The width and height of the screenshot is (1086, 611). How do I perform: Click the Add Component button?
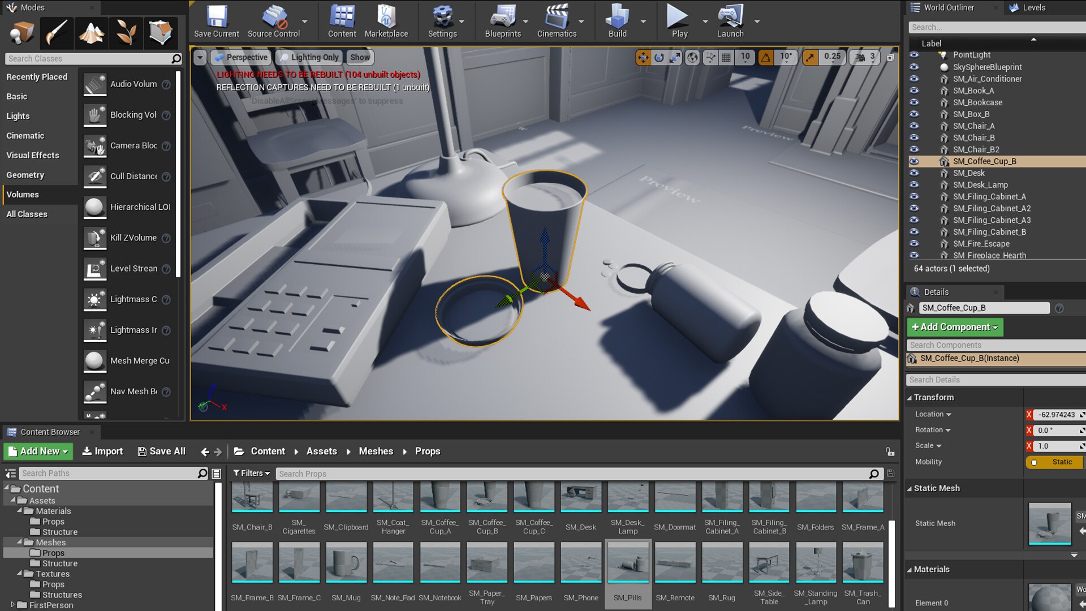click(x=954, y=327)
